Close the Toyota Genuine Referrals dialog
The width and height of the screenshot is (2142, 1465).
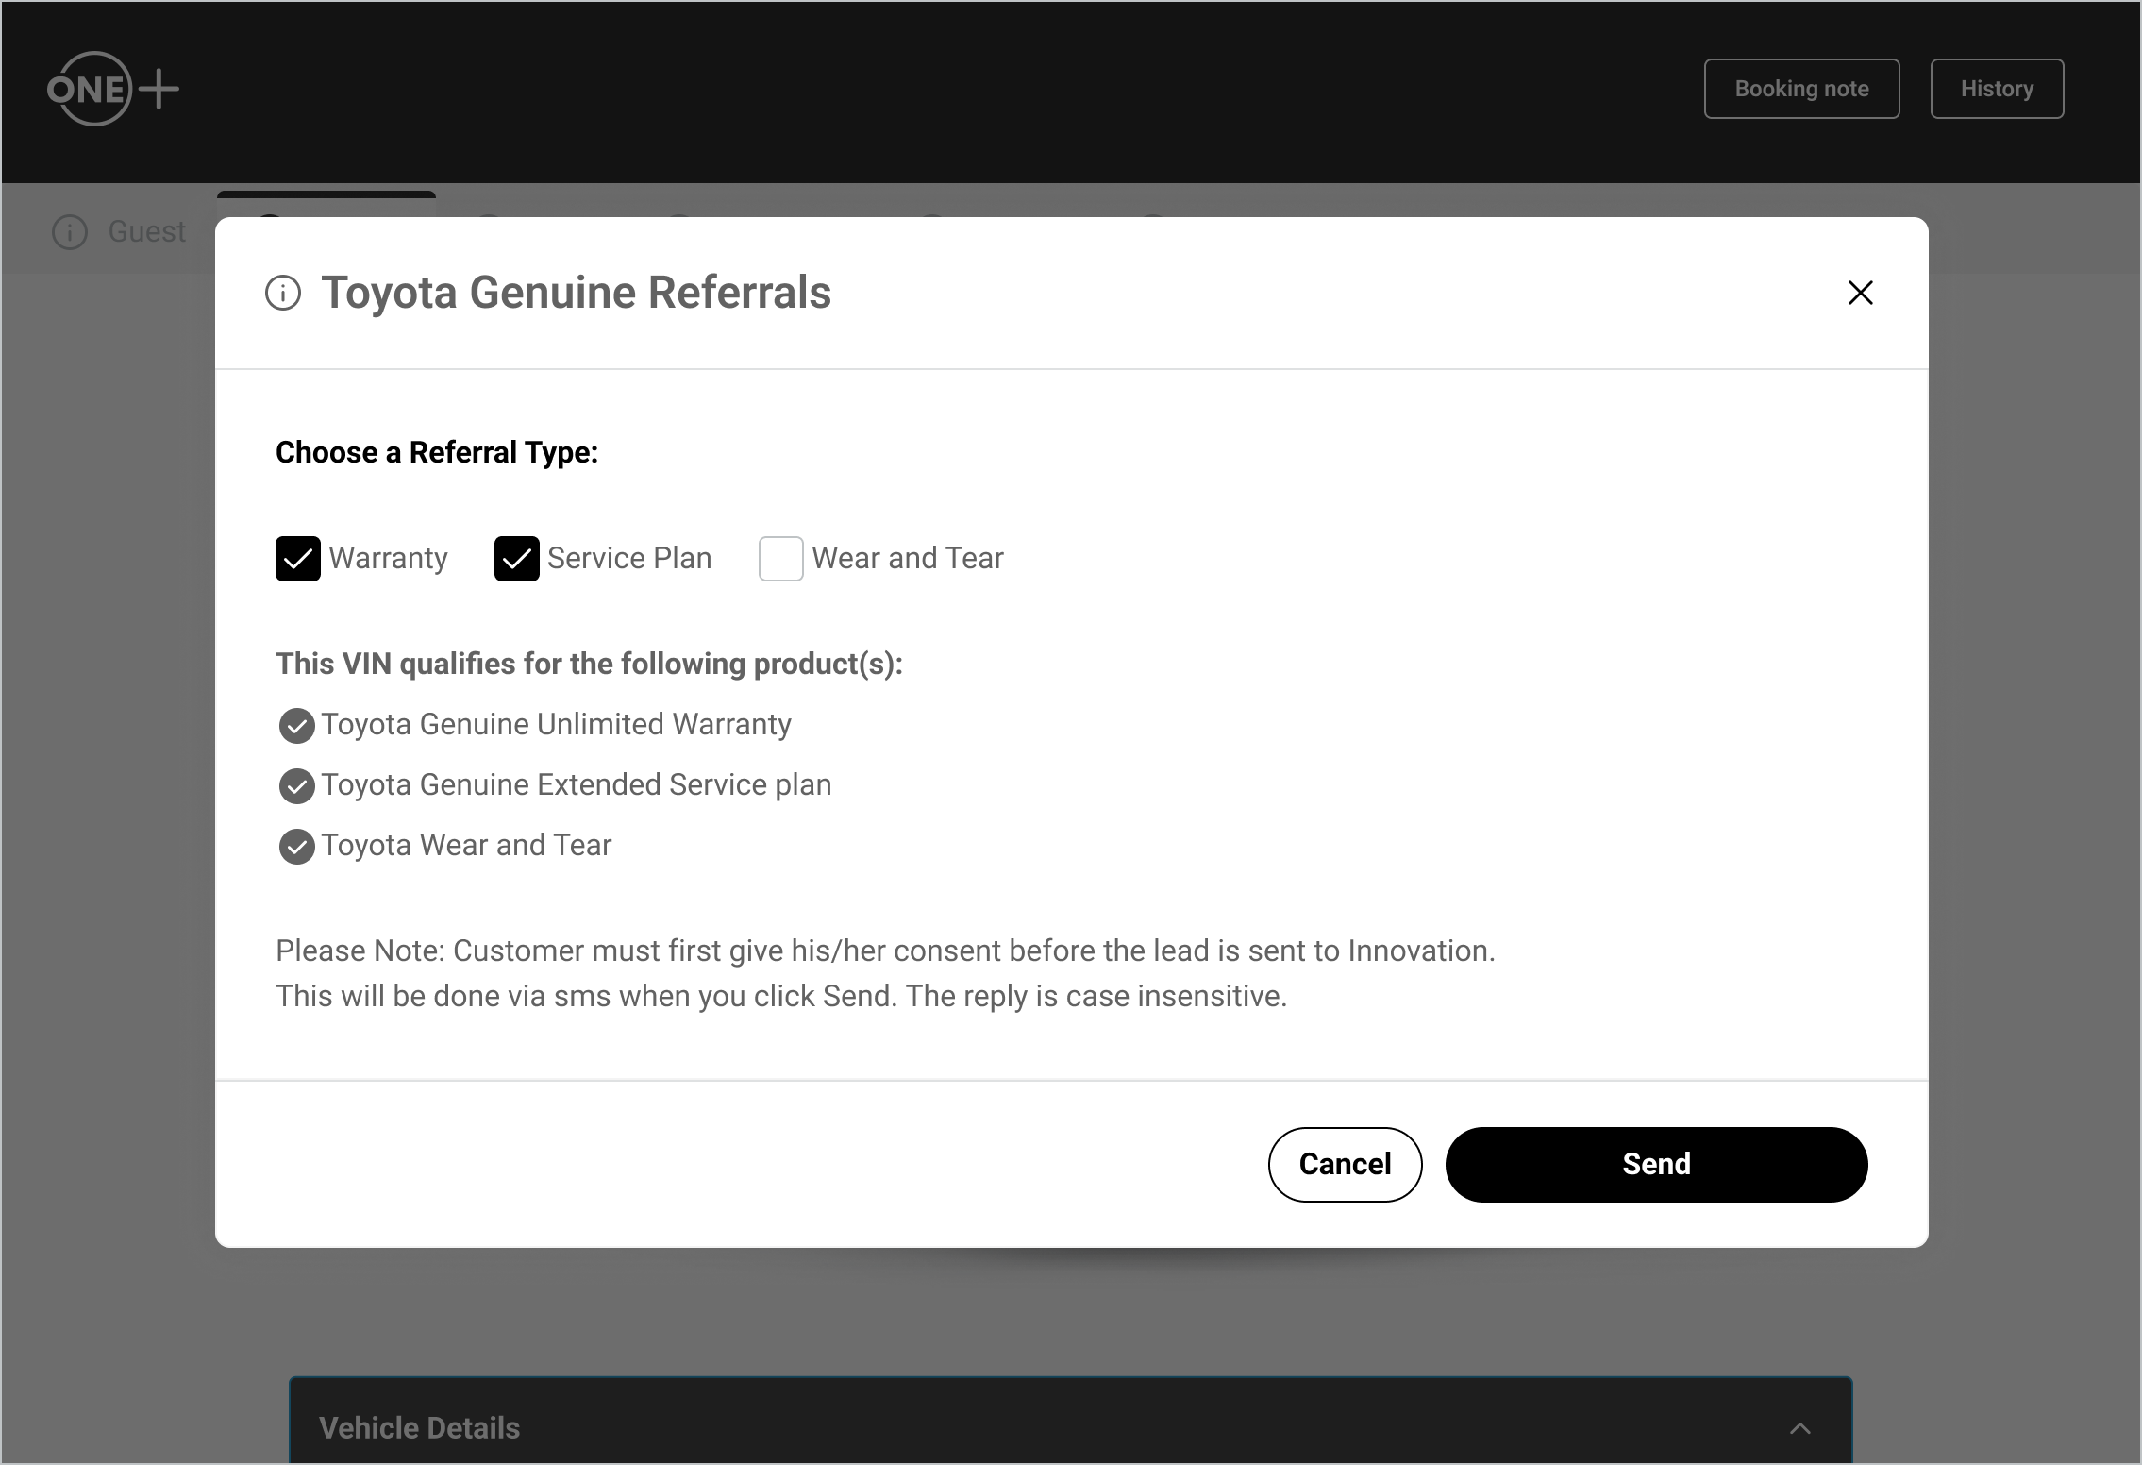pos(1860,293)
